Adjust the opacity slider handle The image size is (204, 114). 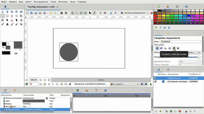tap(199, 57)
